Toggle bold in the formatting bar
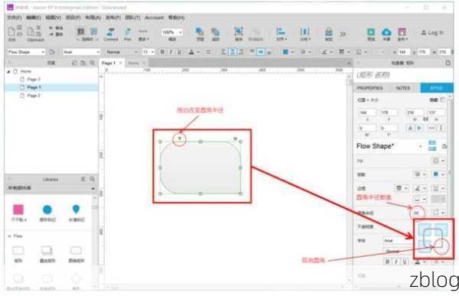Viewport: 459px width, 296px height. 162,52
